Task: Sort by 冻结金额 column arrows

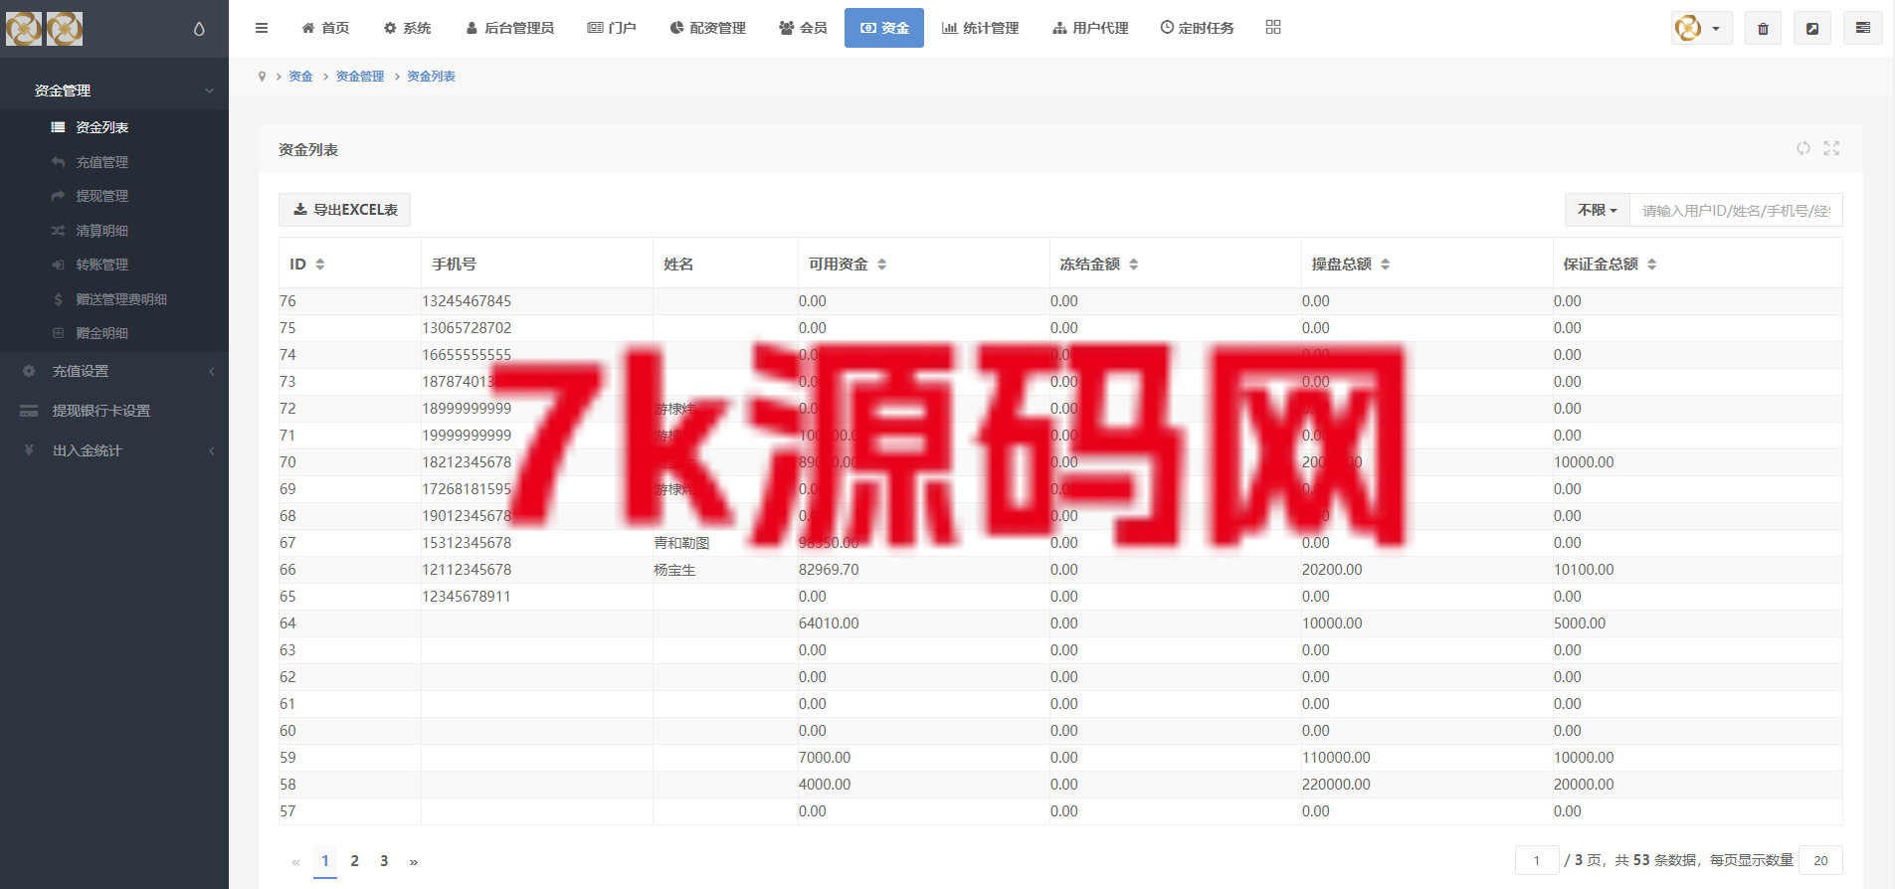Action: [x=1134, y=265]
